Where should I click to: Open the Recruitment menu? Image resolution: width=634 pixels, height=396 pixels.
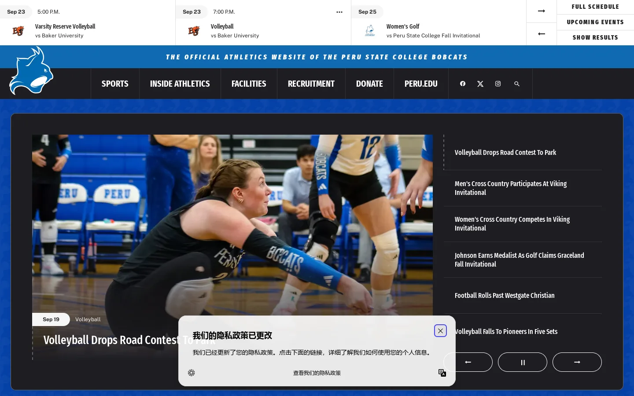(x=311, y=84)
